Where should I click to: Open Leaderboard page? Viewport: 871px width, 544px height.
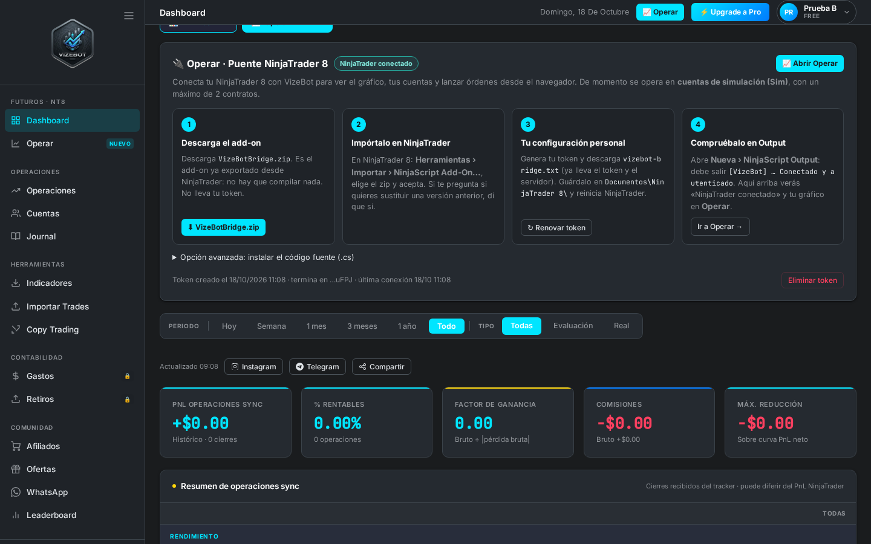pos(73,515)
